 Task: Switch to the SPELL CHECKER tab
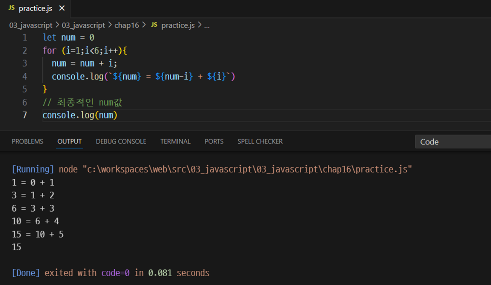260,142
